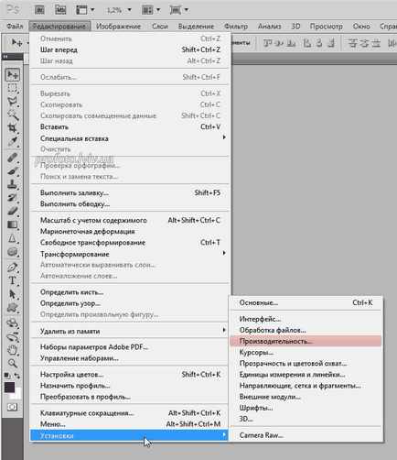Select the Sponge tool

13,252
